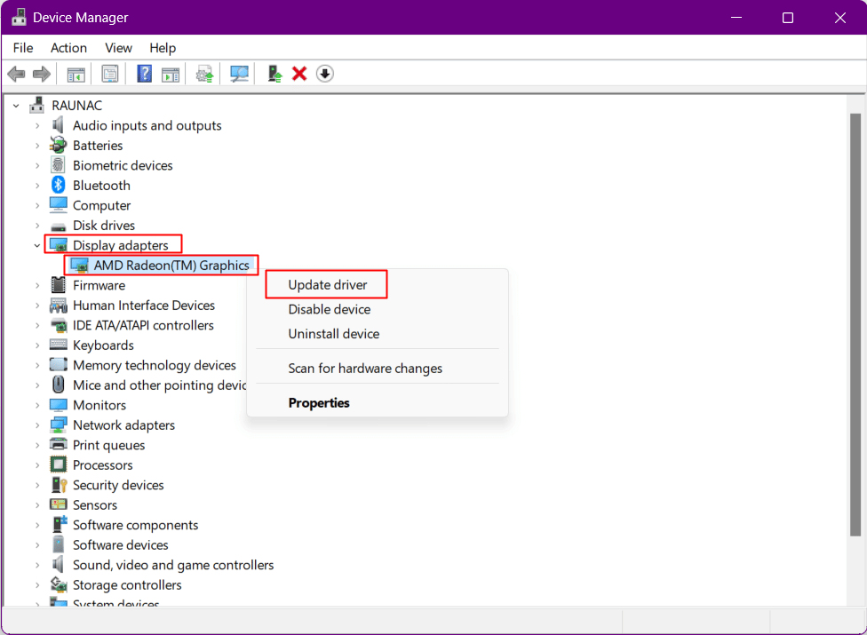The height and width of the screenshot is (635, 867).
Task: Click the Audio inputs and outputs speaker icon
Action: point(58,125)
